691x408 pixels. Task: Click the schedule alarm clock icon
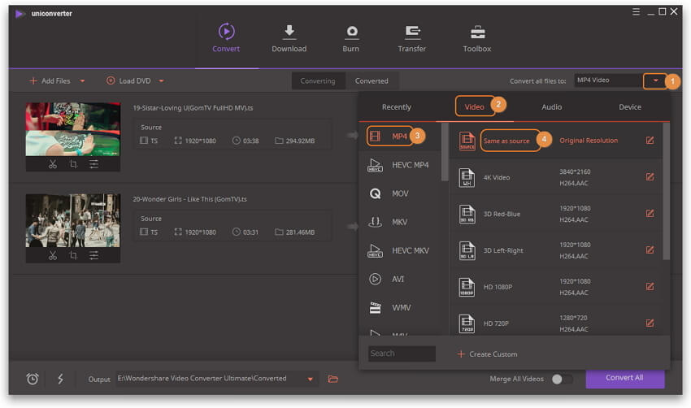pos(33,379)
